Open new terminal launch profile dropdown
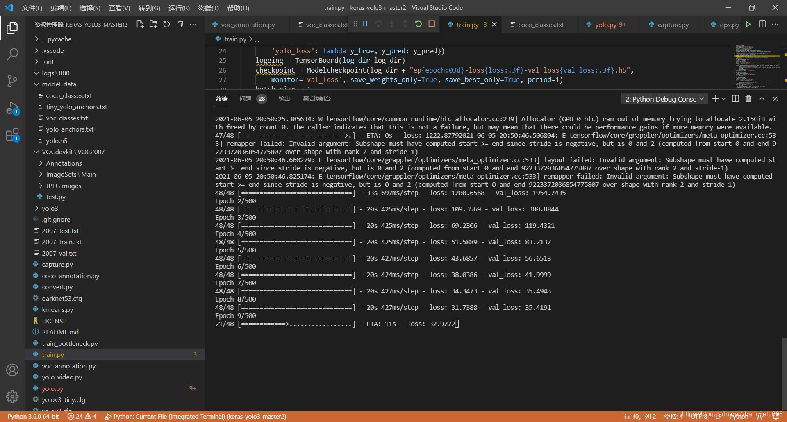 (x=723, y=99)
